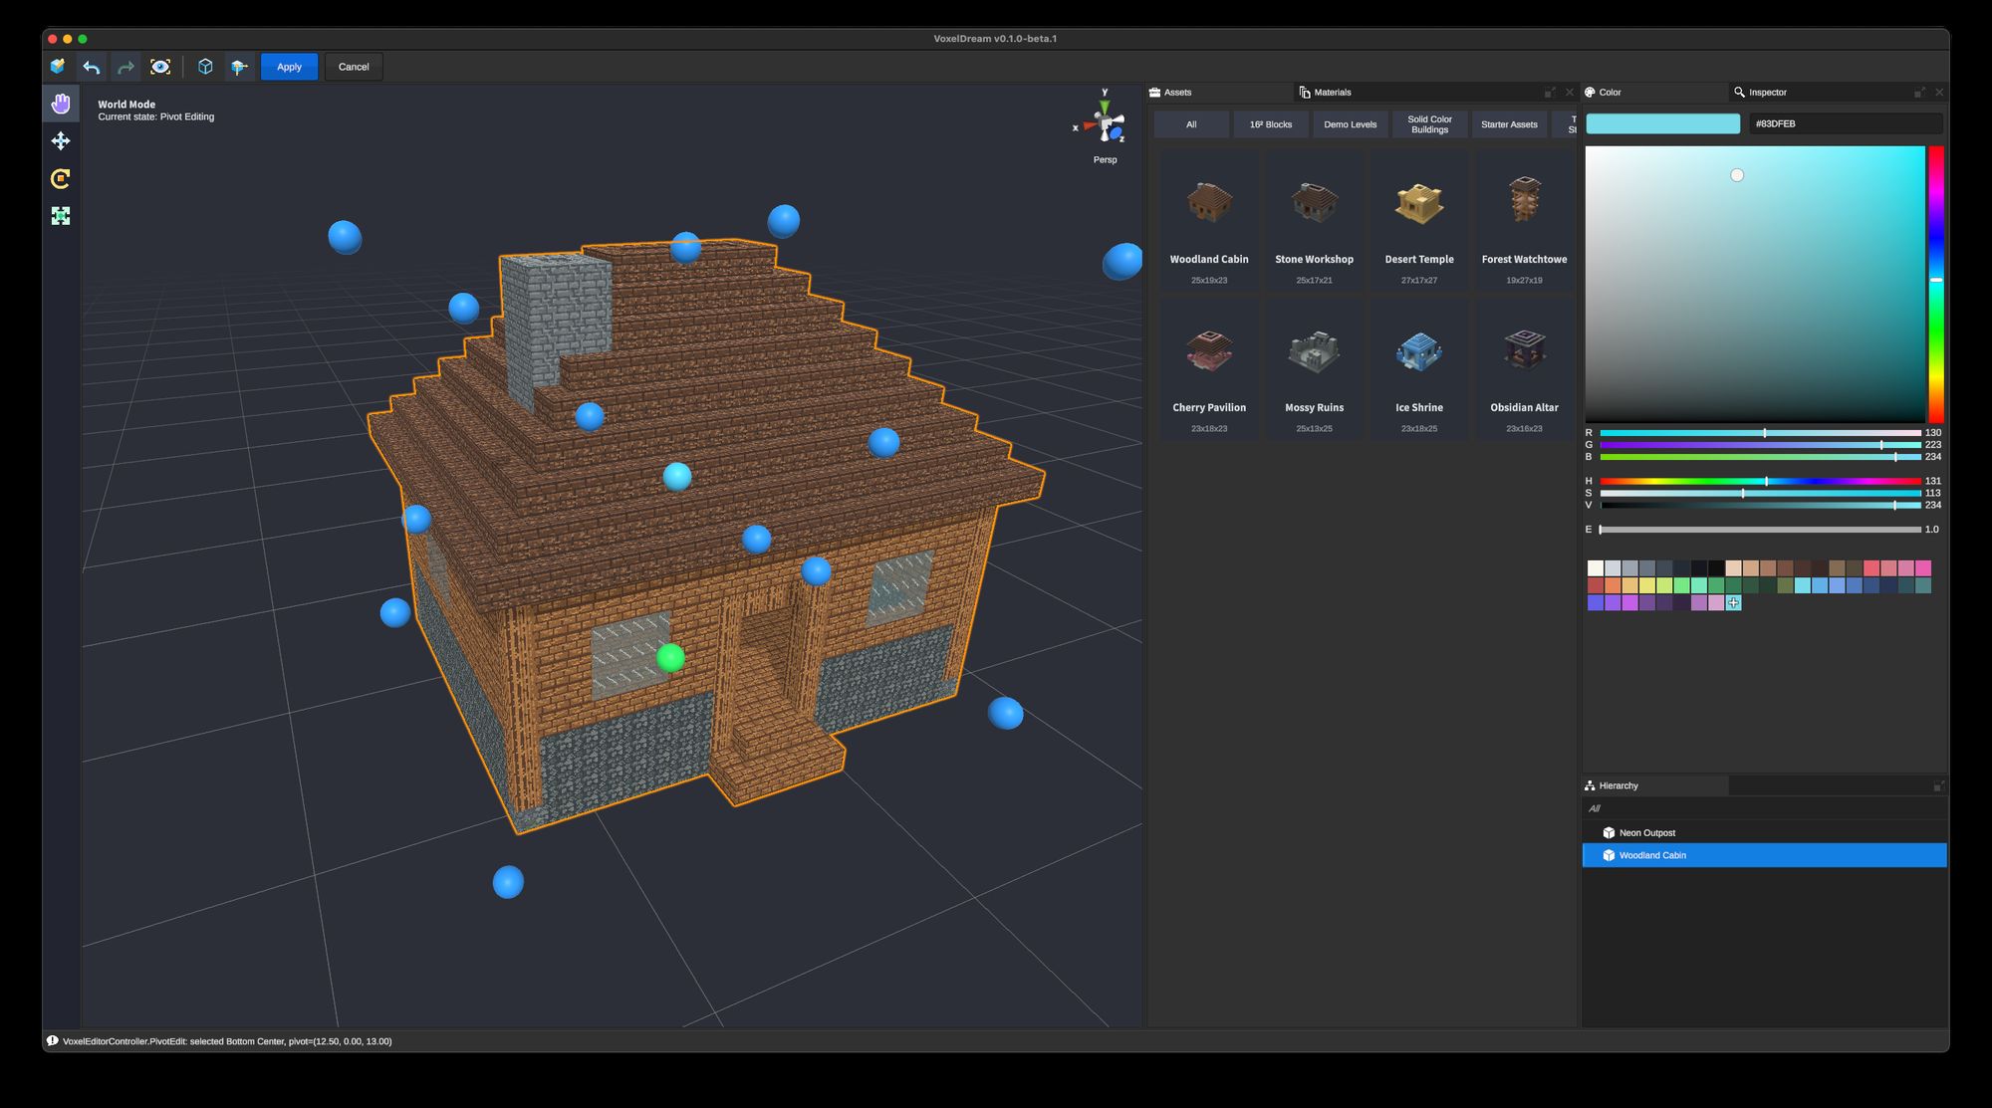Select the cyan pivot handle on the roof
The height and width of the screenshot is (1108, 1992).
tap(677, 477)
